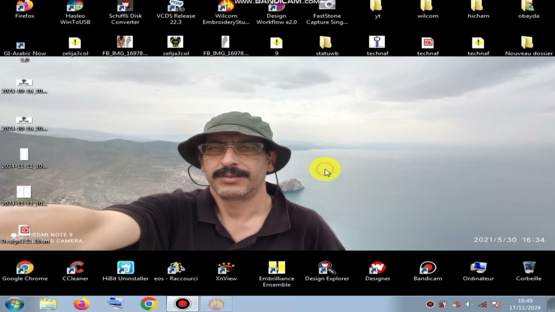Click the Show desktop strip in the taskbar
This screenshot has width=555, height=312.
click(x=552, y=304)
